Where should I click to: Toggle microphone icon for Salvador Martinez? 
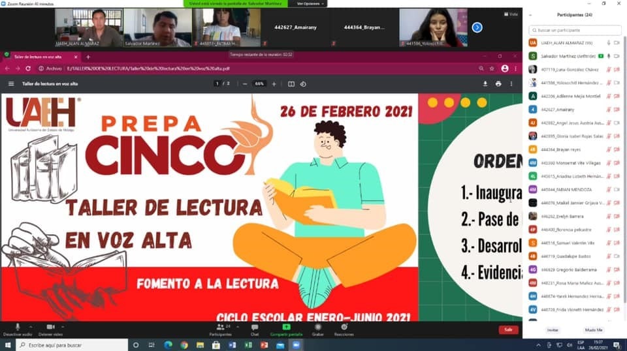[x=609, y=56]
